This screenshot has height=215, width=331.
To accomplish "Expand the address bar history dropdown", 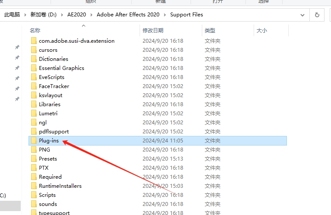I will (x=302, y=15).
